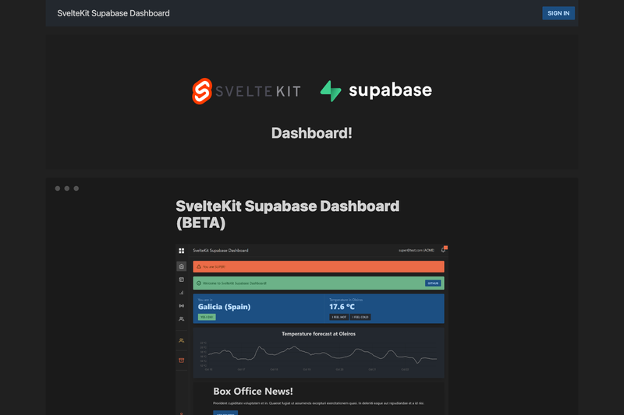This screenshot has height=415, width=624.
Task: Click the check circle in green alert
Action: coord(199,283)
